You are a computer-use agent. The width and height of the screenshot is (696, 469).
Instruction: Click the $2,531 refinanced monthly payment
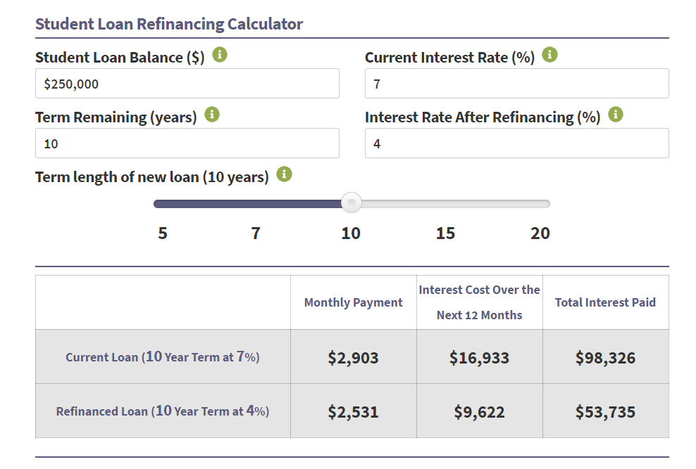[x=354, y=412]
